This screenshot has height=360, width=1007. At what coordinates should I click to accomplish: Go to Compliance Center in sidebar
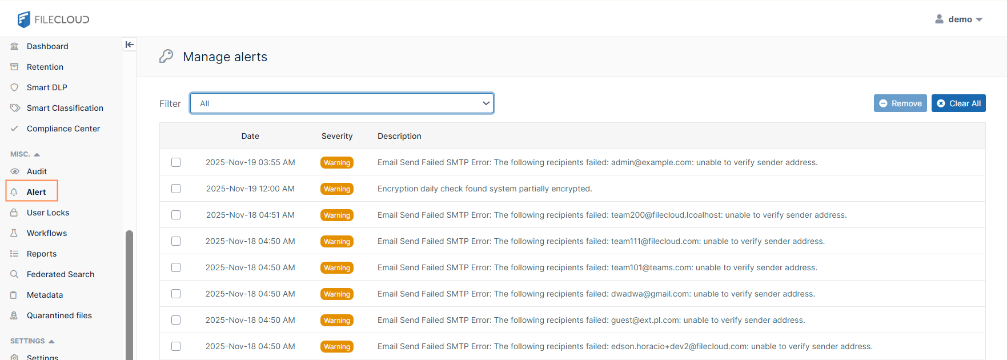[63, 129]
